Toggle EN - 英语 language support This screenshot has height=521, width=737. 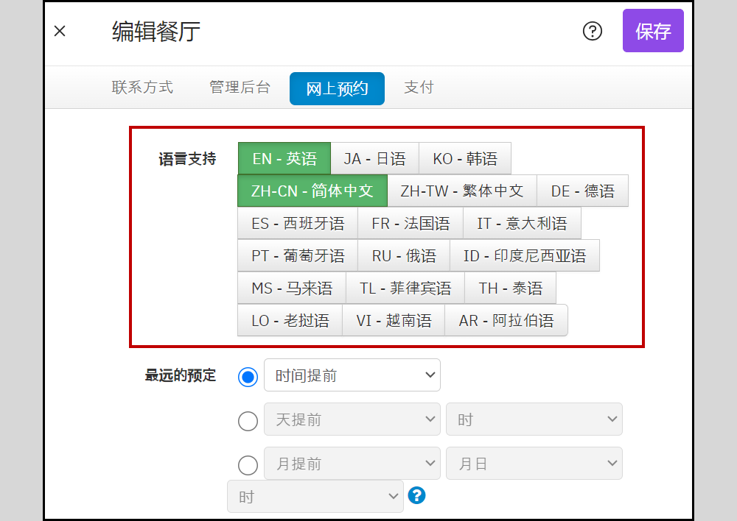point(284,159)
